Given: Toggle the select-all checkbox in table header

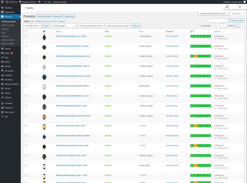Looking at the screenshot, I should (26, 31).
